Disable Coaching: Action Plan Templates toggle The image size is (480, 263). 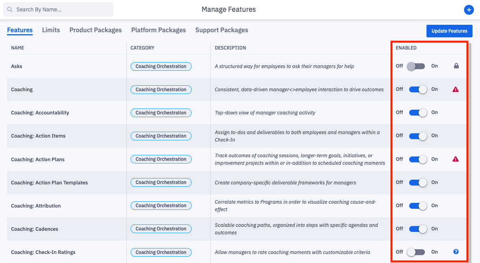pos(418,182)
